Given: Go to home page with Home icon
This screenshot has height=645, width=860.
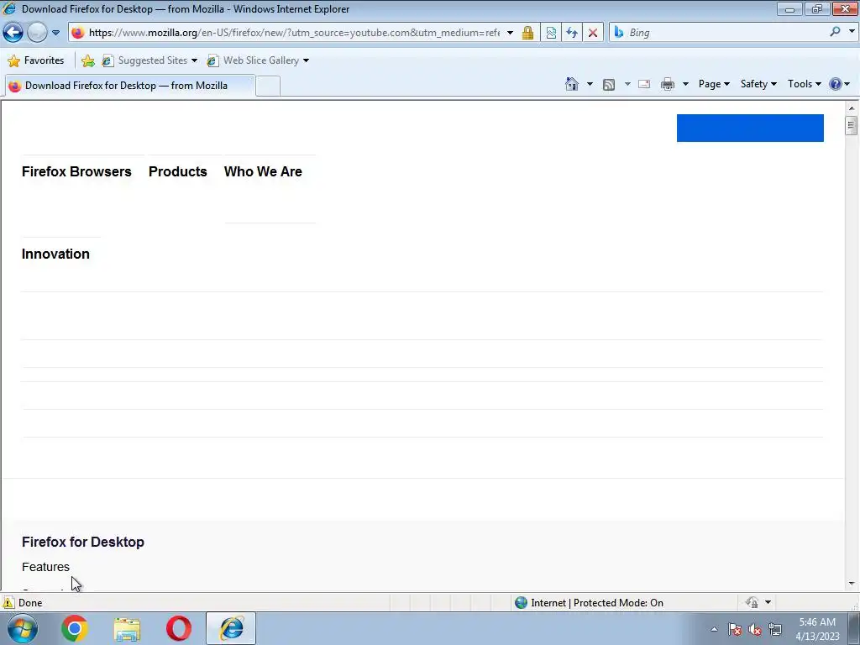Looking at the screenshot, I should coord(571,84).
